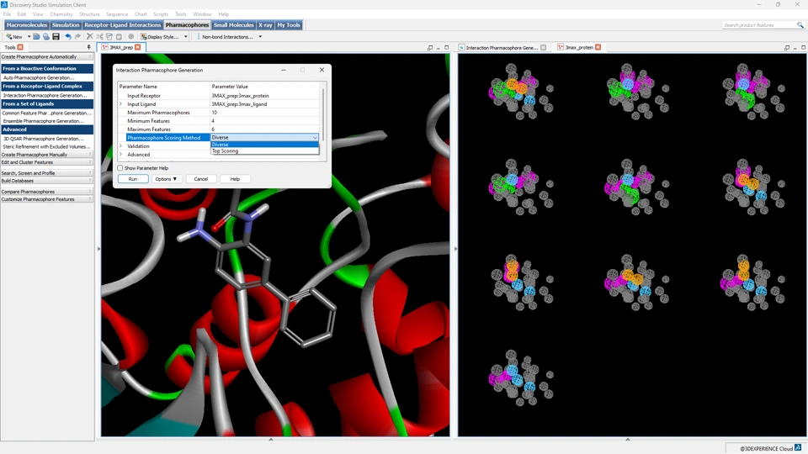Enable Show Parameter Help checkbox
The image size is (808, 454).
tap(120, 168)
